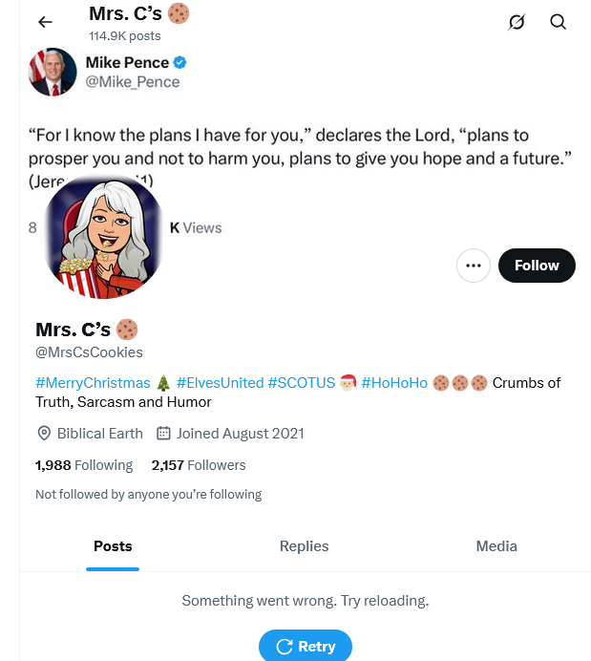Open the #SCOTUS hashtag
This screenshot has height=661, width=591.
[301, 383]
